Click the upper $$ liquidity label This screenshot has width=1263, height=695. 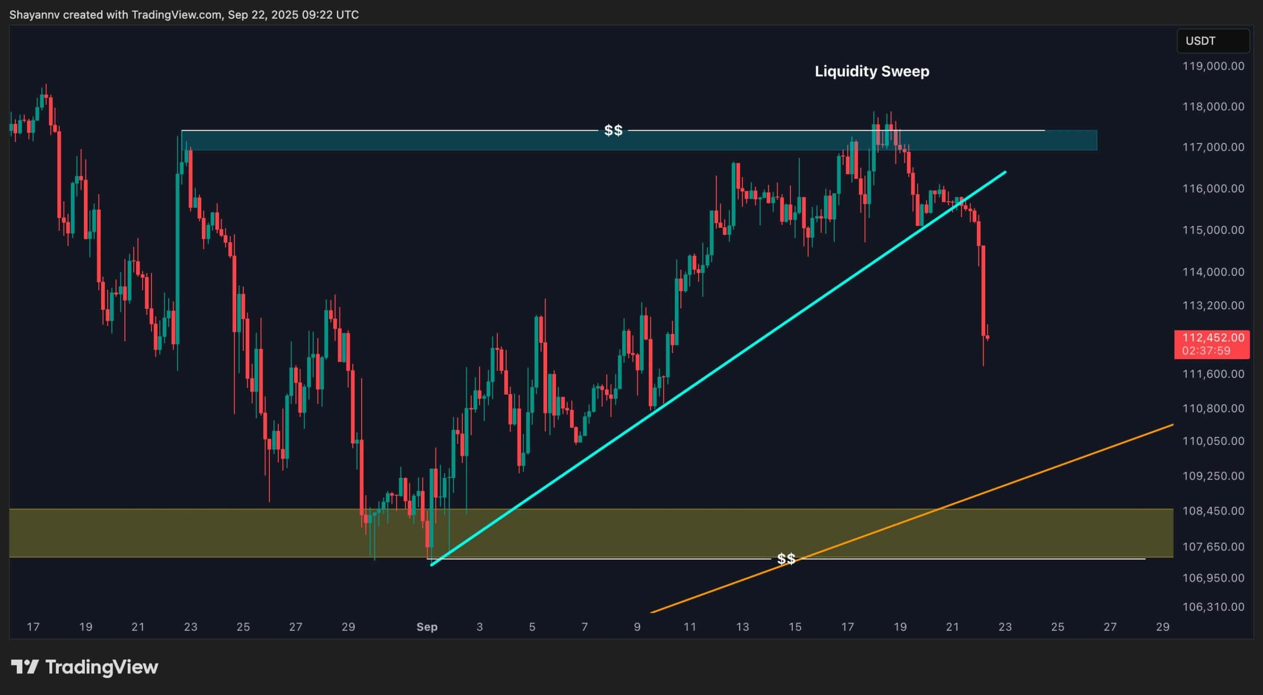[613, 130]
